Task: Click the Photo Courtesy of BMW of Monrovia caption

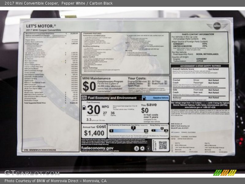Action: click(x=55, y=181)
